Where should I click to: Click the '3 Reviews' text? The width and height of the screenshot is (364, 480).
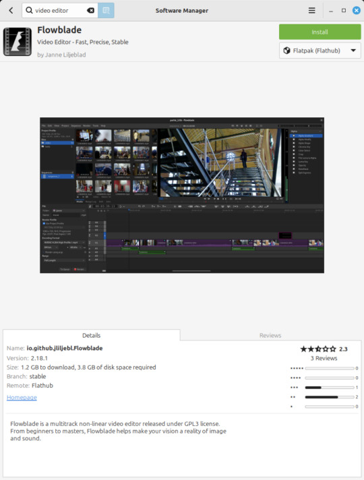point(324,358)
